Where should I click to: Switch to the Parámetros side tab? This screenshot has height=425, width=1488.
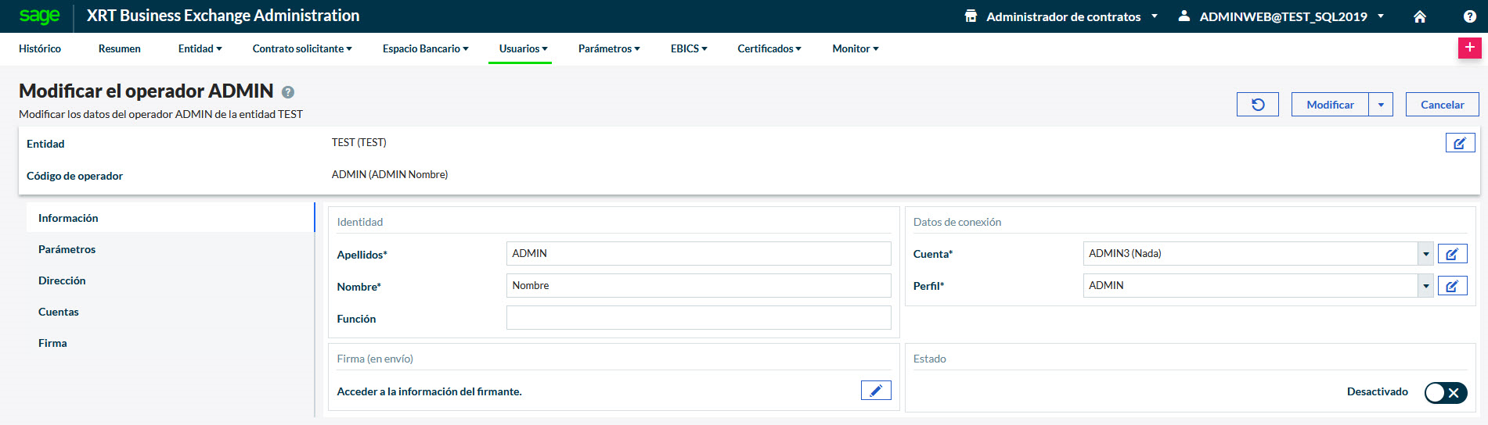(67, 249)
